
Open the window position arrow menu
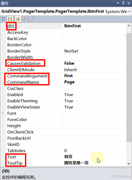coord(118,3)
